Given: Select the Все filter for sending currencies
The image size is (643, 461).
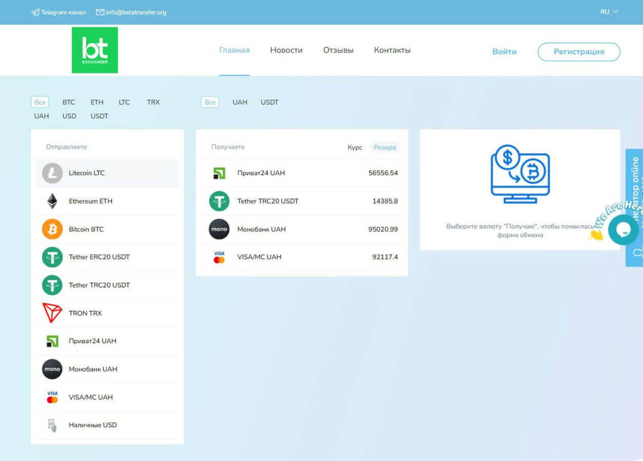Looking at the screenshot, I should point(40,102).
